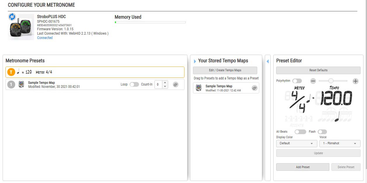Click the 120.0 tempo display
This screenshot has width=367, height=183.
pos(336,98)
